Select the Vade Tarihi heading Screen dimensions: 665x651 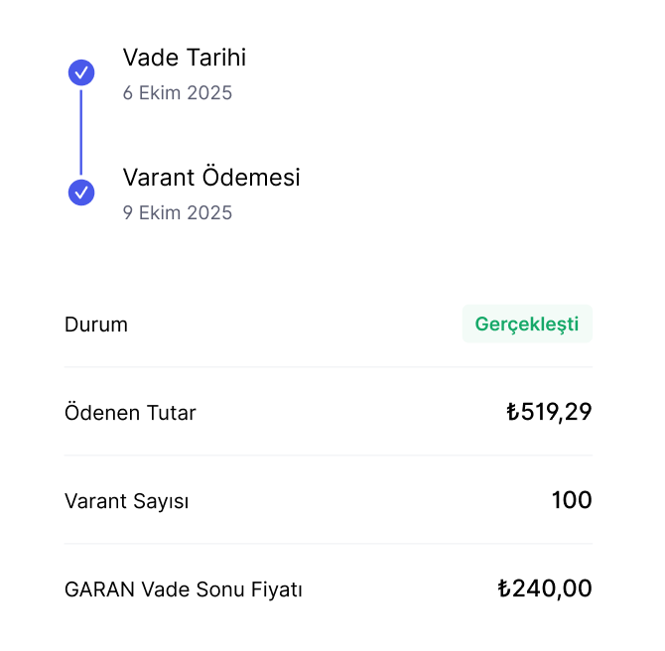pyautogui.click(x=185, y=58)
